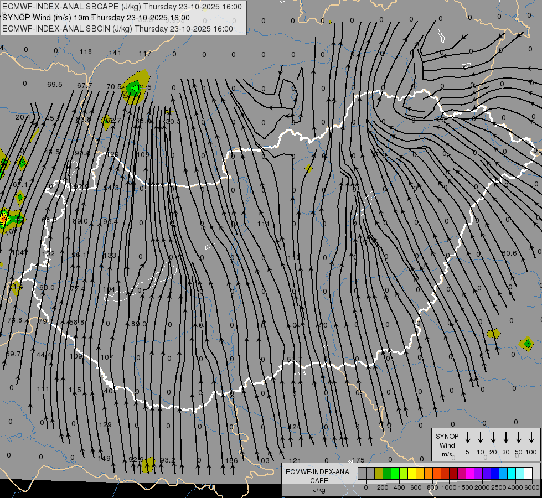
Task: Pick the dark red swatch in CAPE legend
Action: pos(453,474)
